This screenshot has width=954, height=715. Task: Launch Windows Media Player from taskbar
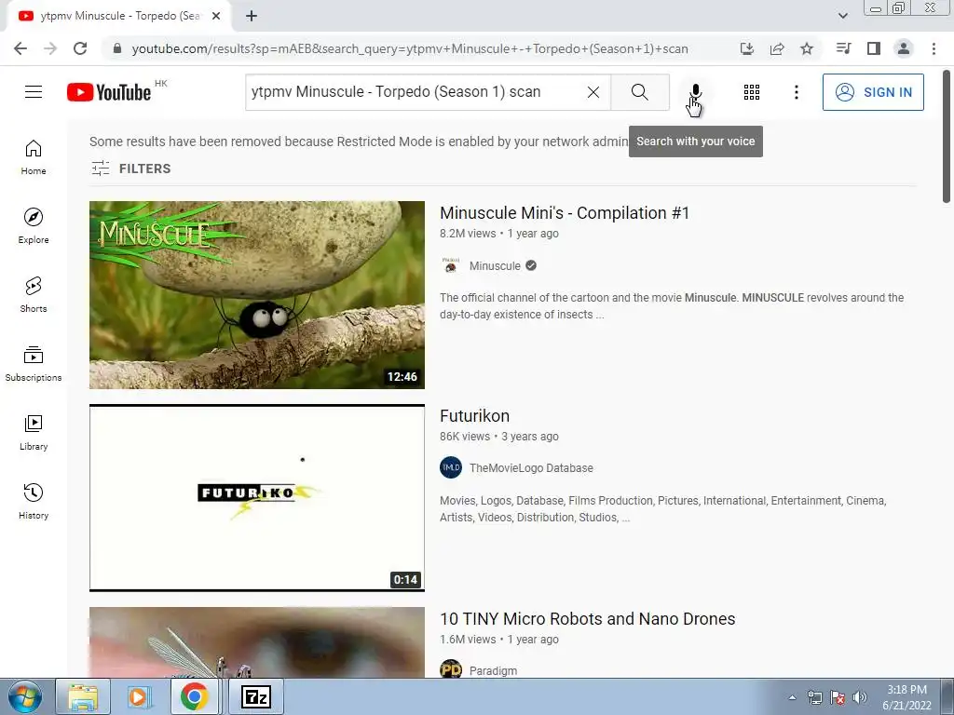point(140,696)
